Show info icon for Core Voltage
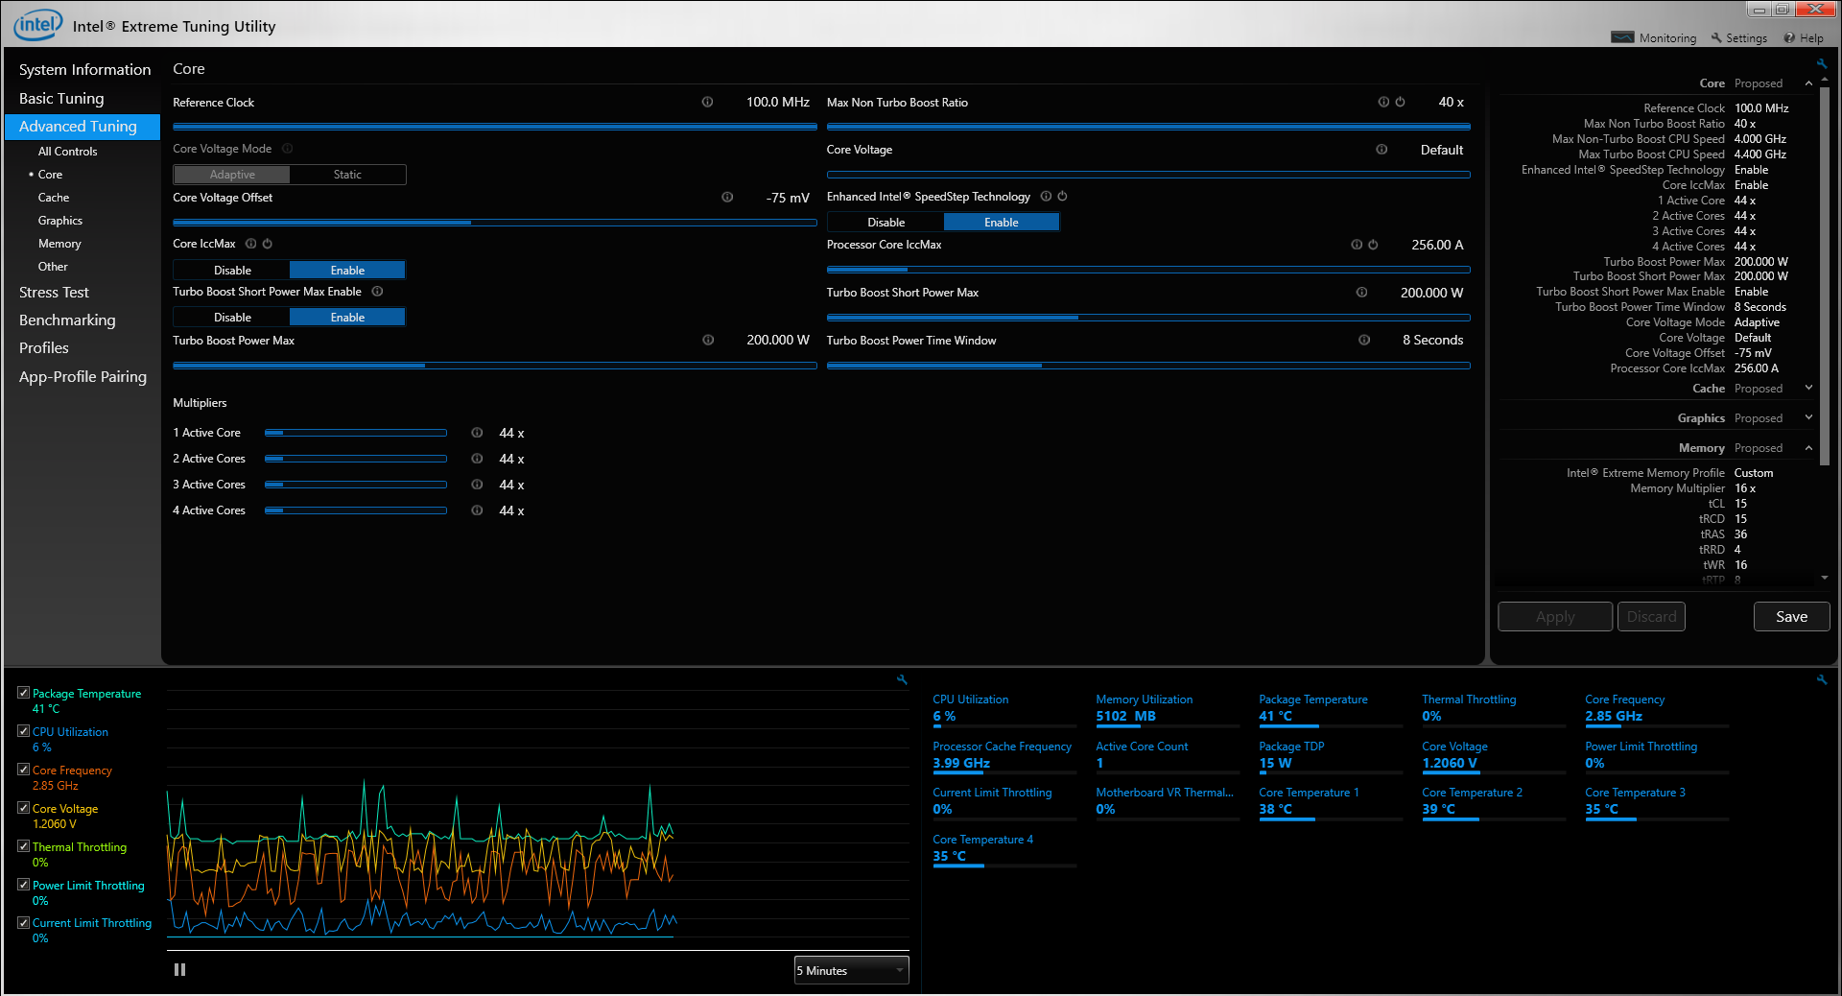The height and width of the screenshot is (996, 1842). coord(1381,150)
